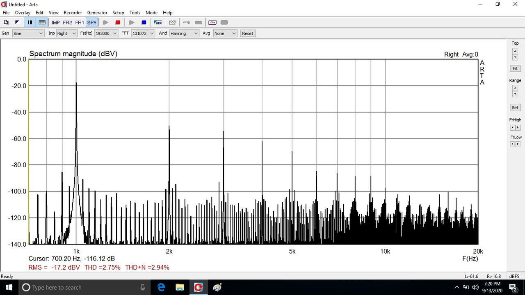Open the Generator menu
The width and height of the screenshot is (525, 295).
(x=97, y=13)
